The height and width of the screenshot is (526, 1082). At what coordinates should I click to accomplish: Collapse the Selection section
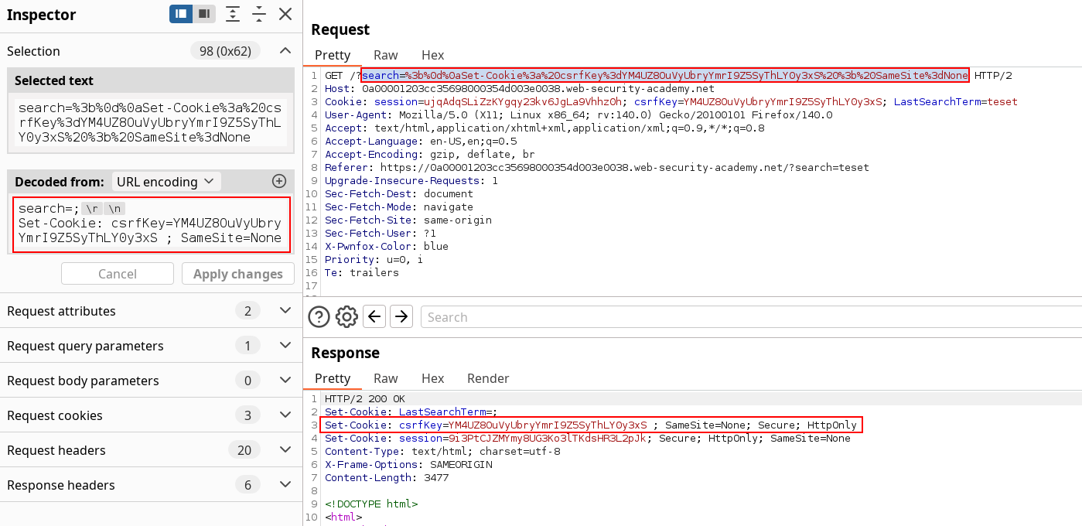tap(285, 51)
